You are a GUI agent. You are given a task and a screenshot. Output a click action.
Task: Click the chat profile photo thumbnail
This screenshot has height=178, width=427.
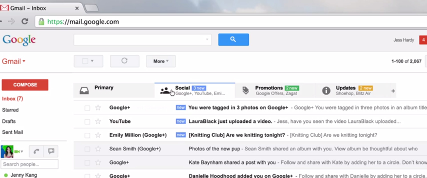click(x=7, y=152)
